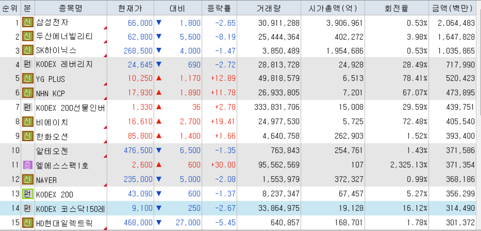Click the 333,831,706 volume cell
Viewport: 481px width, 231px height.
click(277, 107)
